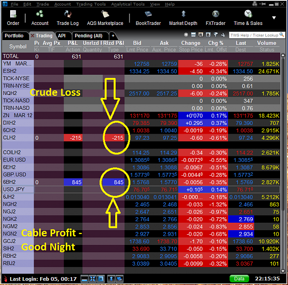Open the View menu

[155, 4]
